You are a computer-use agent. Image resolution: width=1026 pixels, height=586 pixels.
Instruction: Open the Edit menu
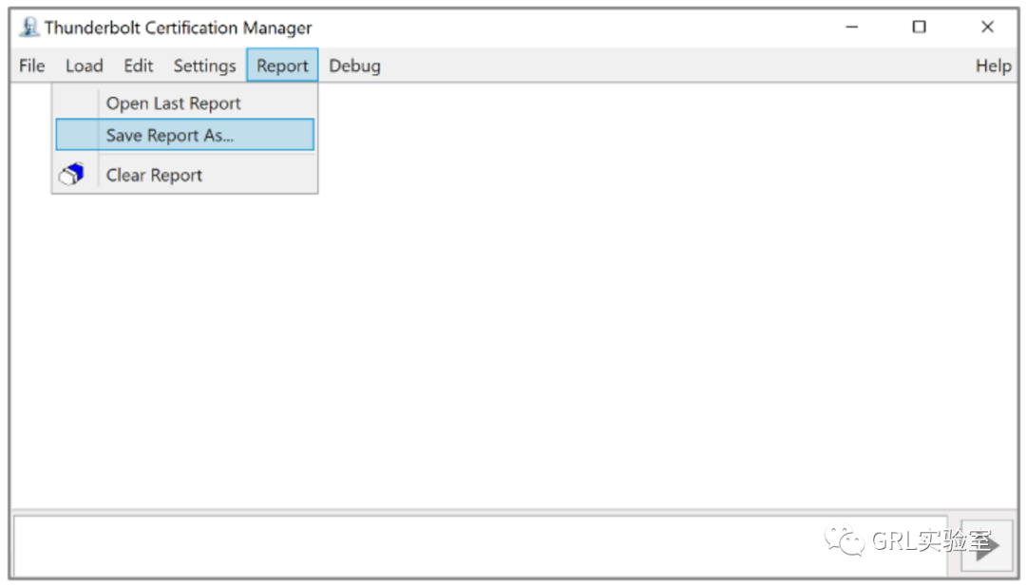pos(138,66)
